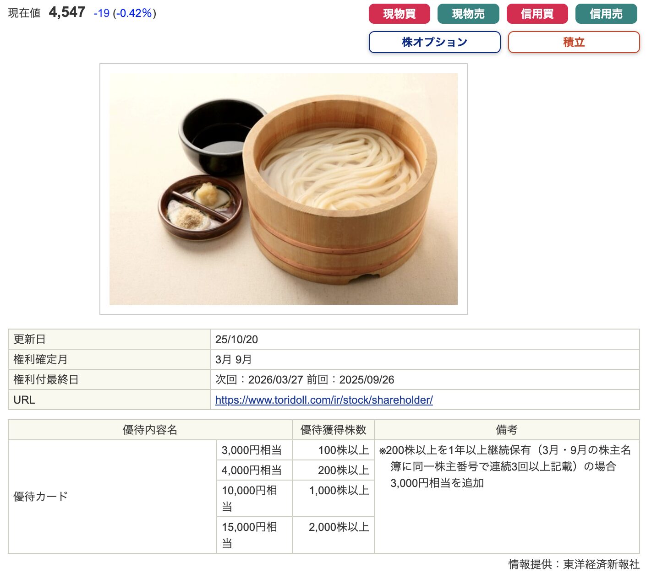
Task: Click the 2,000株以上 cell
Action: tap(339, 527)
